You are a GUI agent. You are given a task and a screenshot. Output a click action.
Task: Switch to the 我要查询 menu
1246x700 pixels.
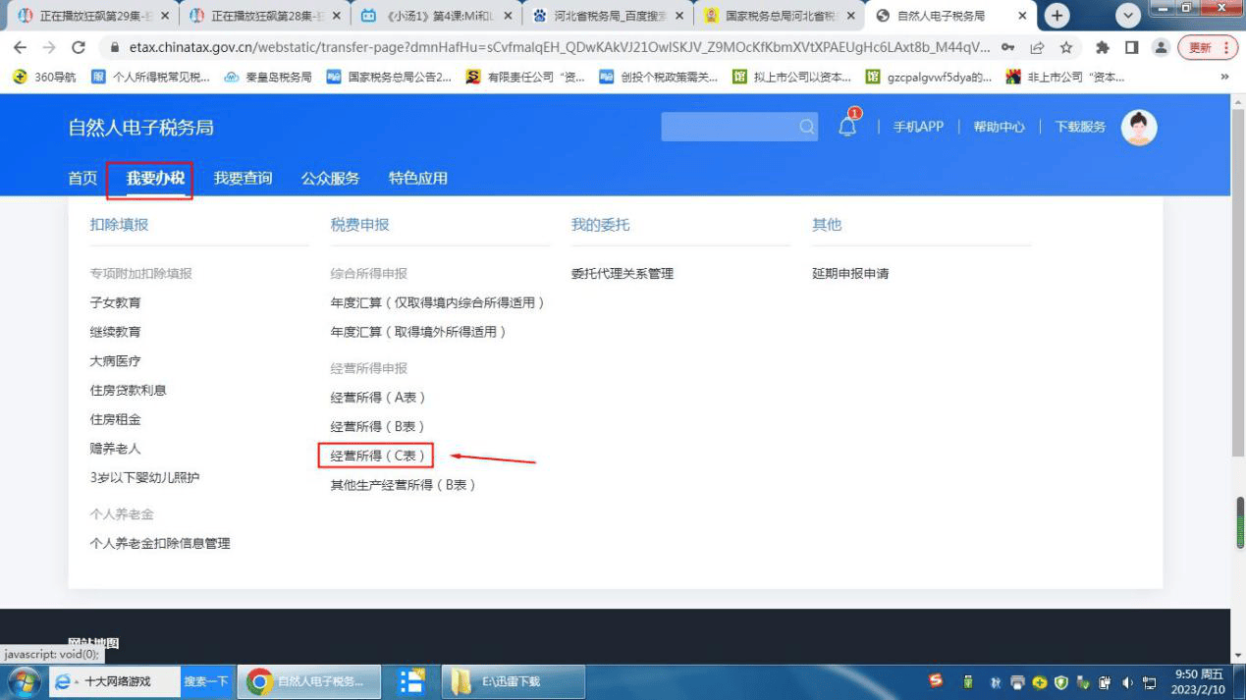pyautogui.click(x=244, y=178)
